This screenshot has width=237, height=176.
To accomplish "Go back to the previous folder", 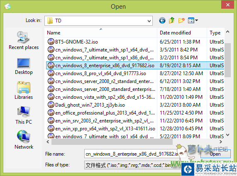I will [162, 20].
